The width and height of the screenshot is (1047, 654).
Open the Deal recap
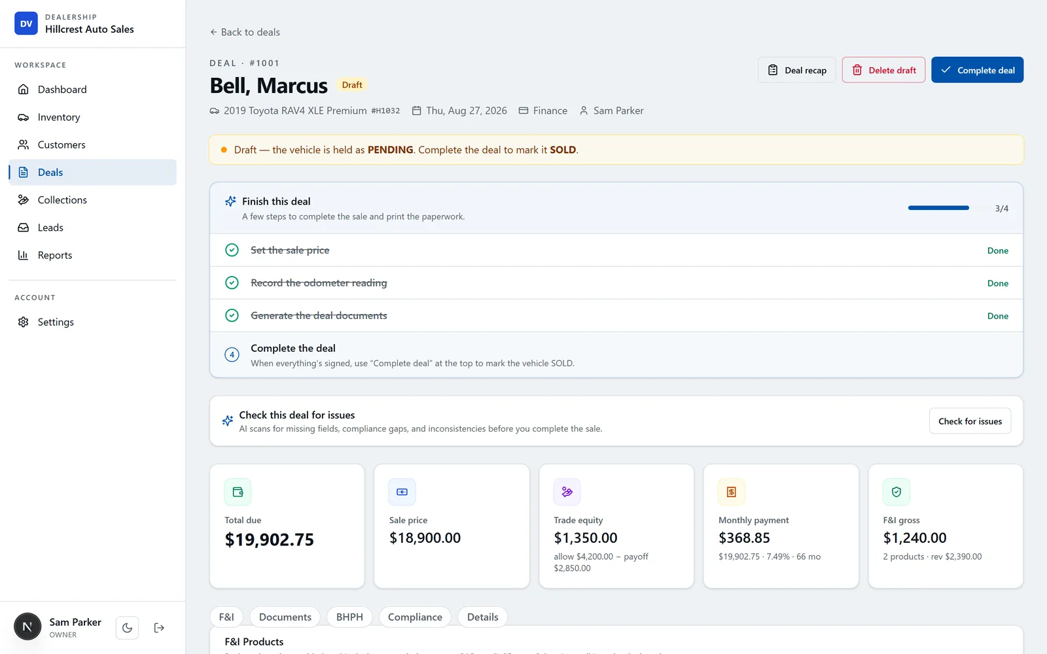click(x=797, y=70)
